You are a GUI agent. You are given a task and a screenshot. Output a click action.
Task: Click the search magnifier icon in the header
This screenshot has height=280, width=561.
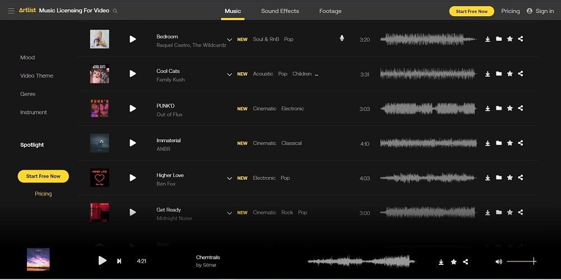point(115,11)
